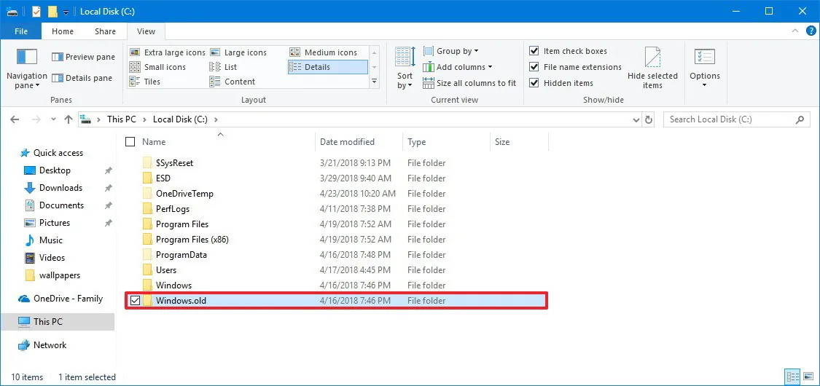Sort by the Date modified column
Screen dimensions: 820x386
(x=347, y=141)
